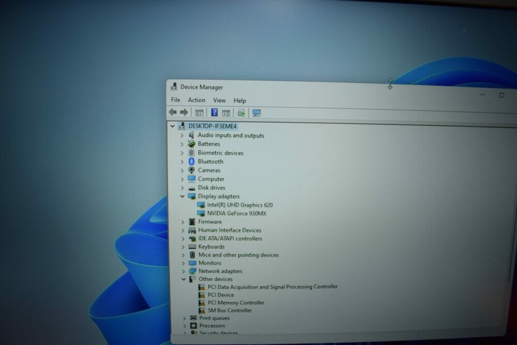This screenshot has width=517, height=345.
Task: Open the File menu
Action: (x=176, y=100)
